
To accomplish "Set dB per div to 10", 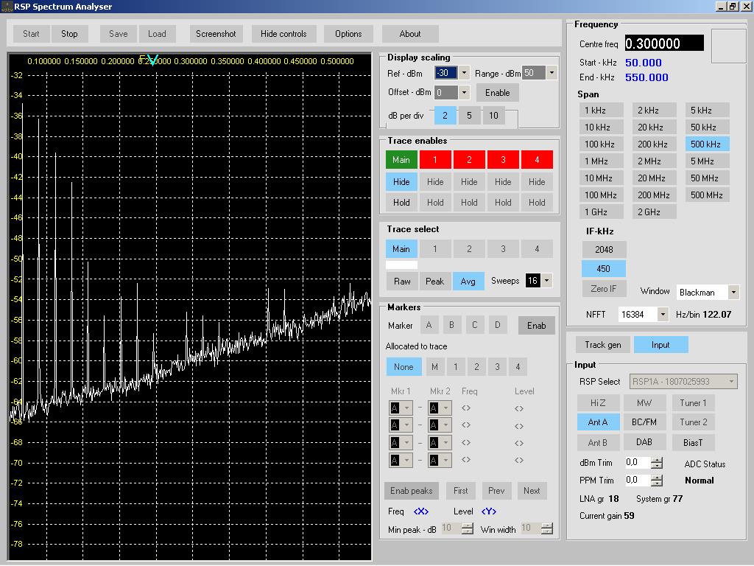I will [x=494, y=116].
